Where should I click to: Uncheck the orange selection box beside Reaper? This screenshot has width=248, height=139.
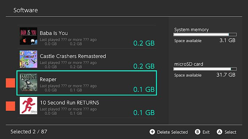click(10, 83)
